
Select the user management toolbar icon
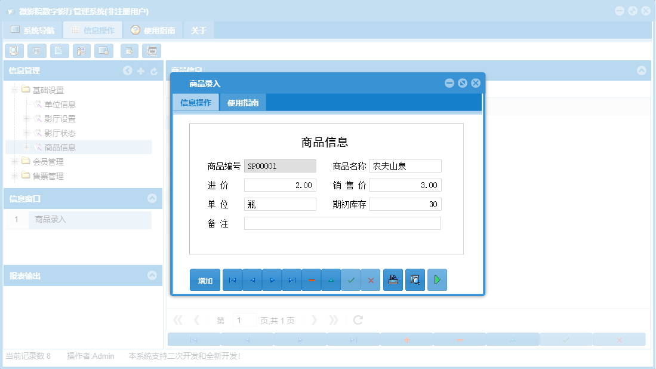click(x=81, y=51)
